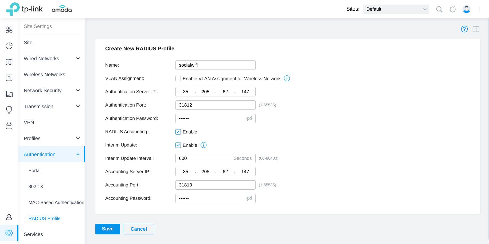The width and height of the screenshot is (489, 244).
Task: Show the Authentication Password characters
Action: (249, 119)
